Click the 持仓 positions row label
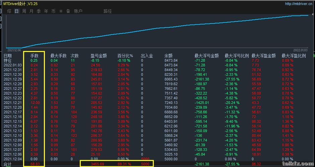315x167 pixels. pyautogui.click(x=8, y=60)
